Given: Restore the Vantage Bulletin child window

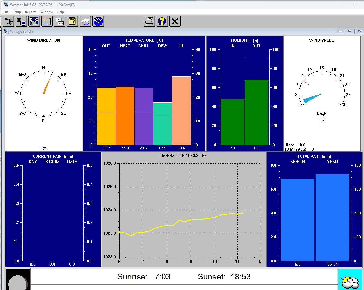Looking at the screenshot, I should (x=350, y=31).
